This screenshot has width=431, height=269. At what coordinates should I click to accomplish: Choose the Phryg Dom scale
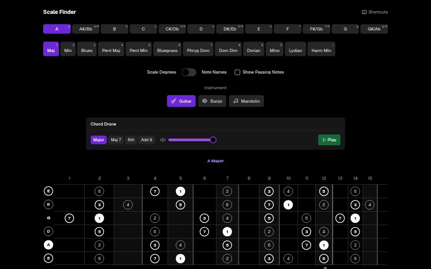coord(198,50)
